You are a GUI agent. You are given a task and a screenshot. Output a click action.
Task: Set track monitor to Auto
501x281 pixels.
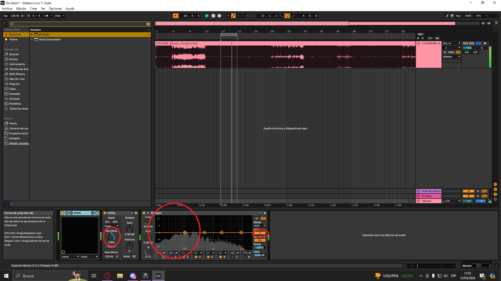coord(451,52)
